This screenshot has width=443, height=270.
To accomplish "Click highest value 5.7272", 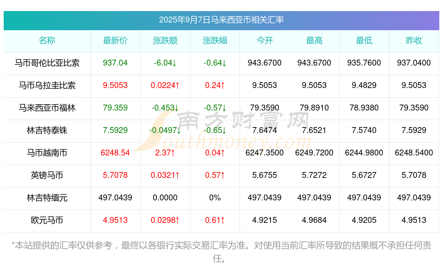I will [314, 175].
